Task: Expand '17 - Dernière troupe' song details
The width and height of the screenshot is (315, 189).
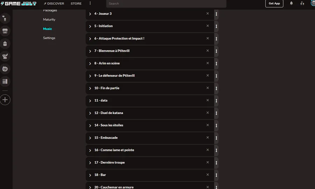Action: [90, 163]
